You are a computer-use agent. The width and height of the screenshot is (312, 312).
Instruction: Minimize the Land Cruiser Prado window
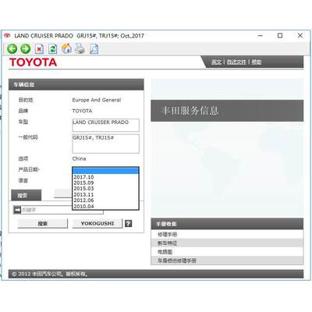point(261,35)
